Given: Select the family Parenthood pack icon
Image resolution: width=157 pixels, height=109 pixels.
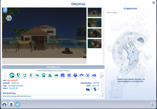Looking at the screenshot, I should [75, 75].
